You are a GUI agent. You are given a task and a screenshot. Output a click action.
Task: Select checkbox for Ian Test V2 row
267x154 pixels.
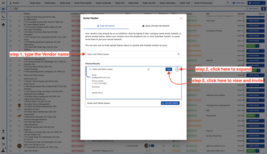coord(10,141)
